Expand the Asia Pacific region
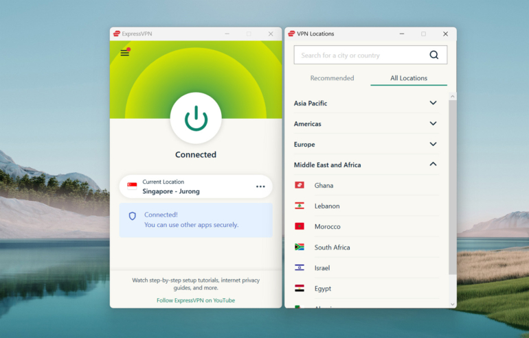This screenshot has width=529, height=338. tap(433, 103)
